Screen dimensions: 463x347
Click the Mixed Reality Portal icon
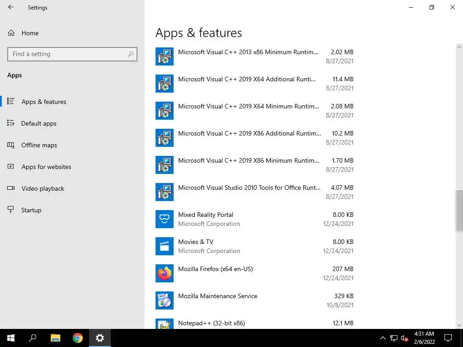click(165, 219)
